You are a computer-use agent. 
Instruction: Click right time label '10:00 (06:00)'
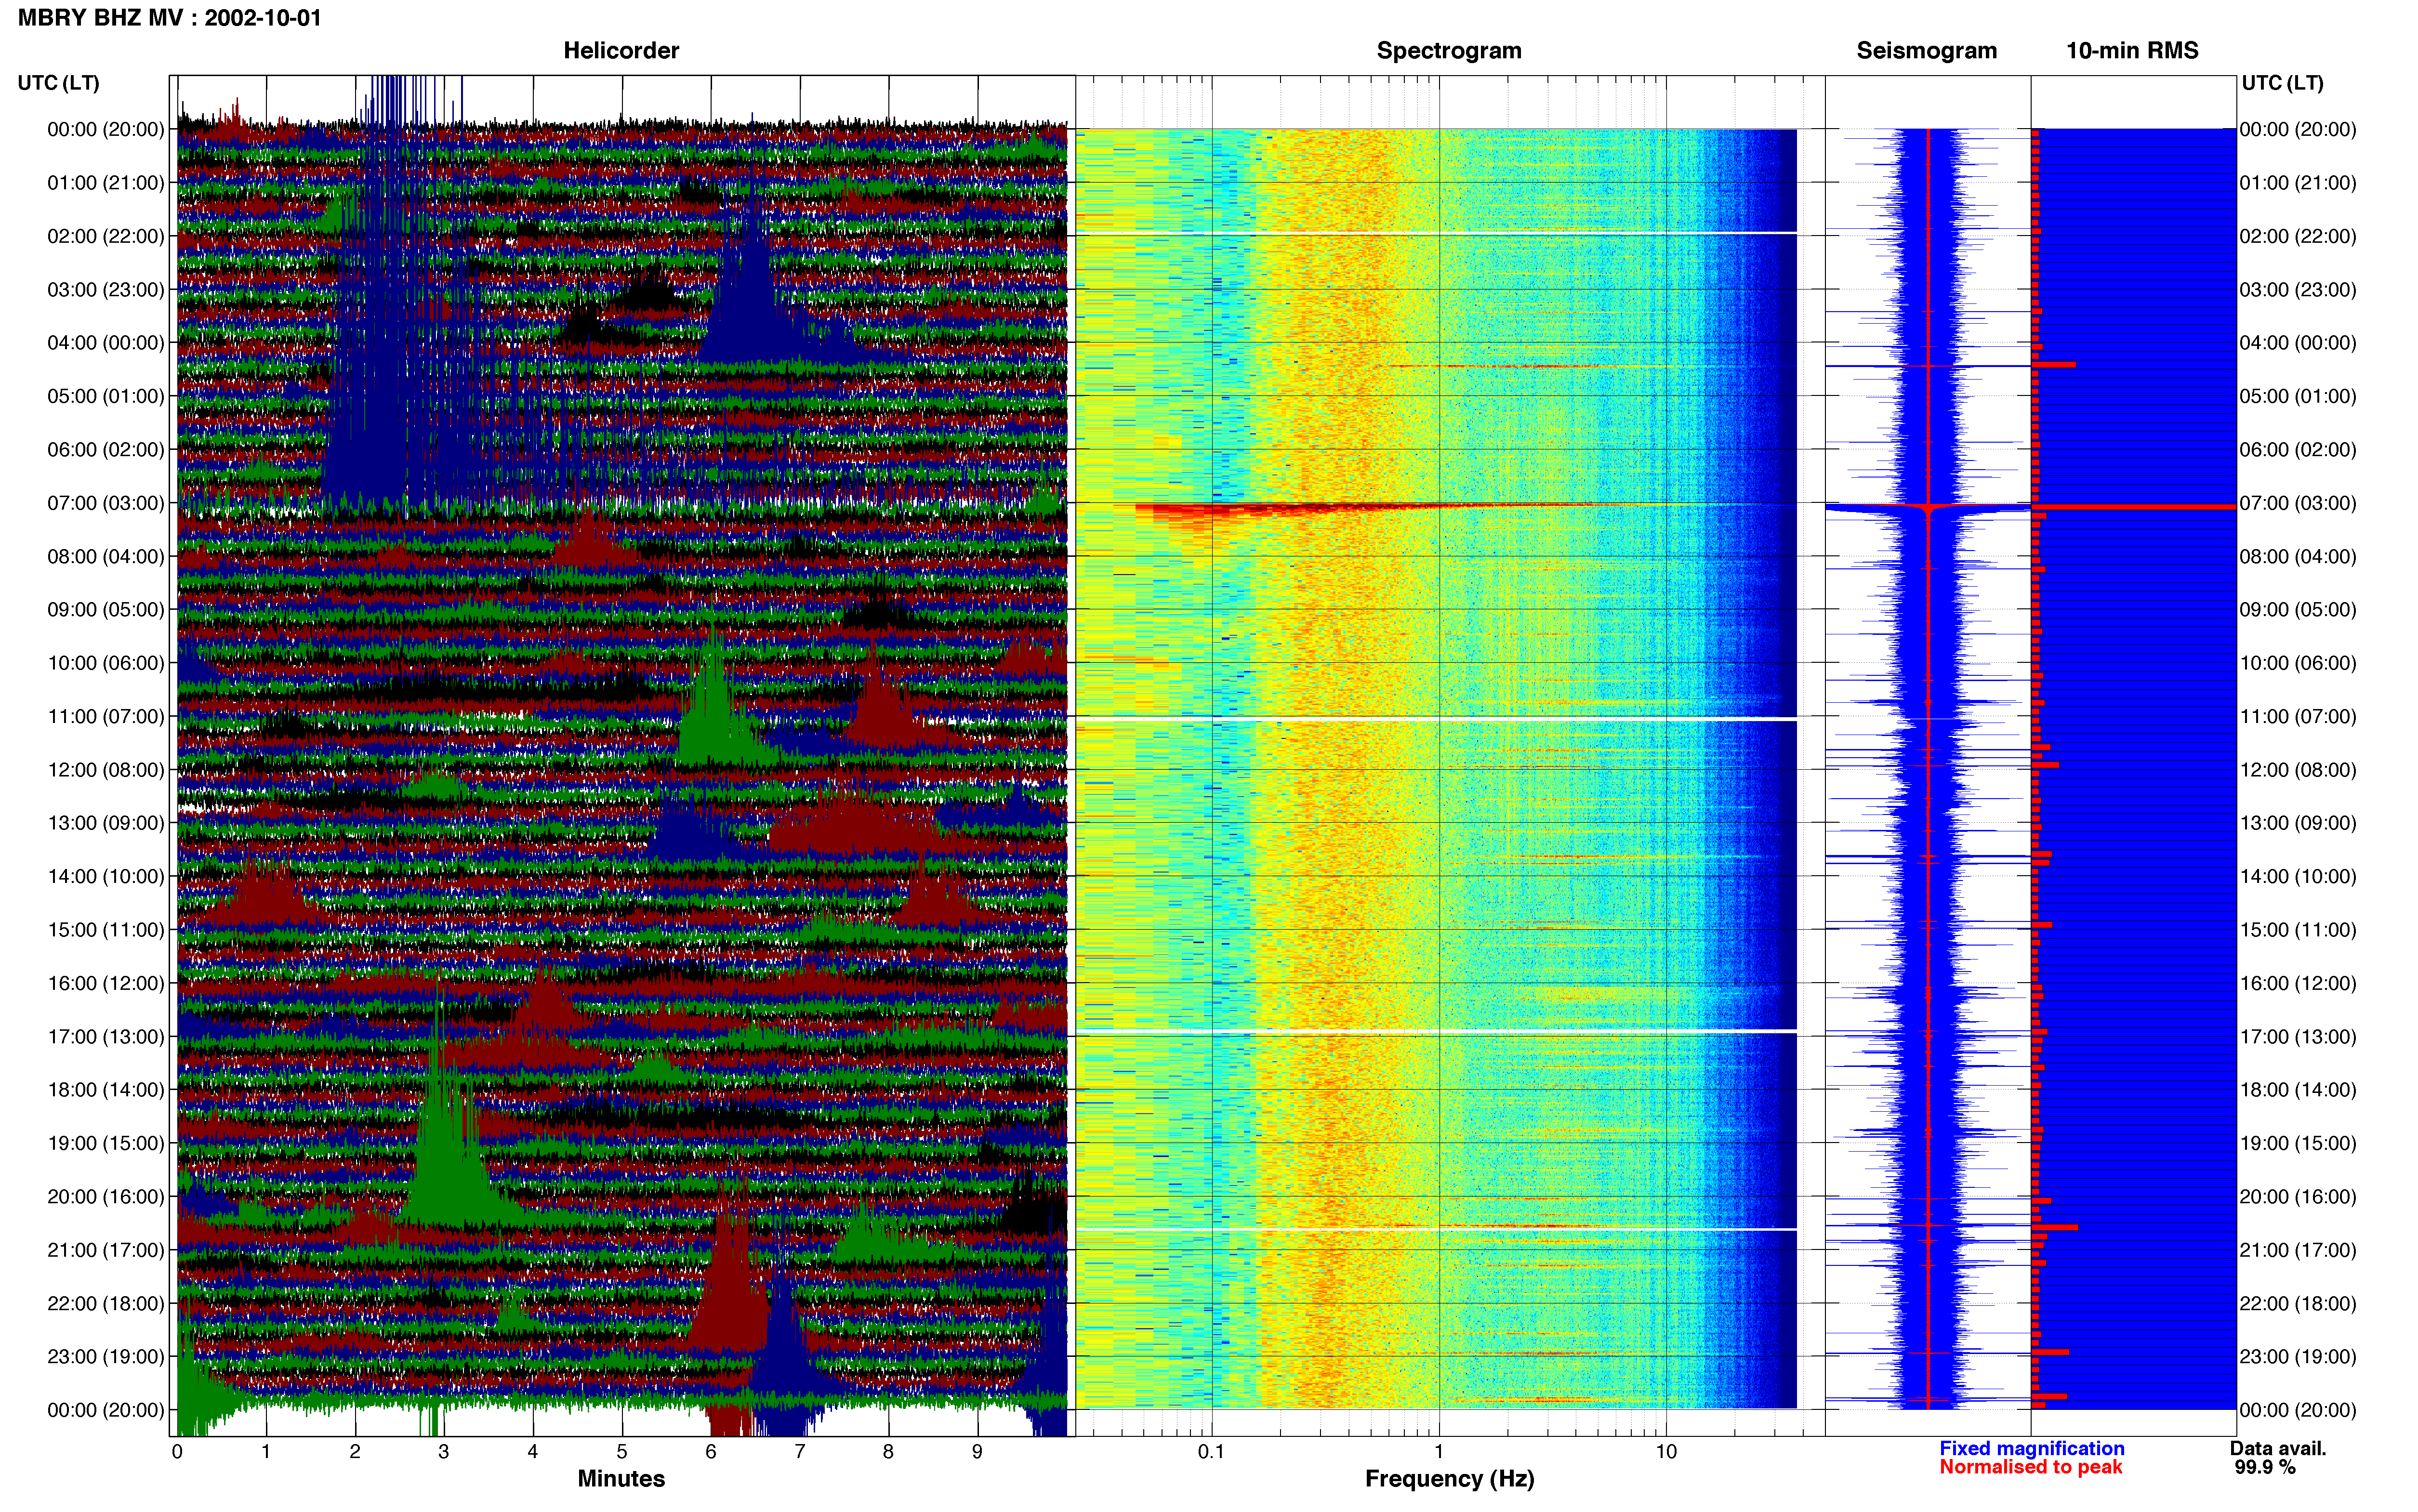coord(2297,663)
